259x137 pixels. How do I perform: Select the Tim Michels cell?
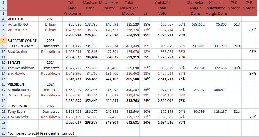(x=23, y=117)
